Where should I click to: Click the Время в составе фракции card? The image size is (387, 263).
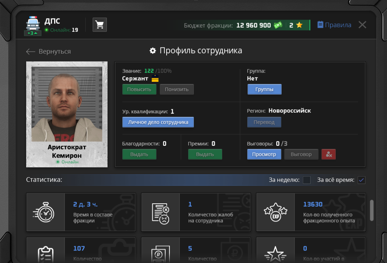point(81,212)
